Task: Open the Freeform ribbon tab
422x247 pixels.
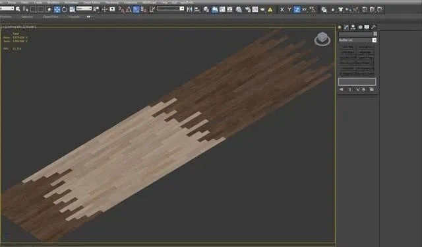Action: click(x=6, y=17)
